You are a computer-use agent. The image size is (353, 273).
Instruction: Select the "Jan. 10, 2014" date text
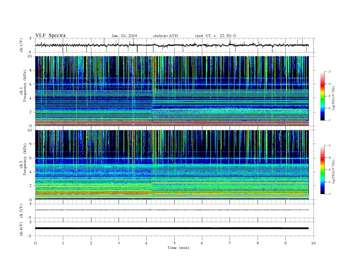point(124,36)
